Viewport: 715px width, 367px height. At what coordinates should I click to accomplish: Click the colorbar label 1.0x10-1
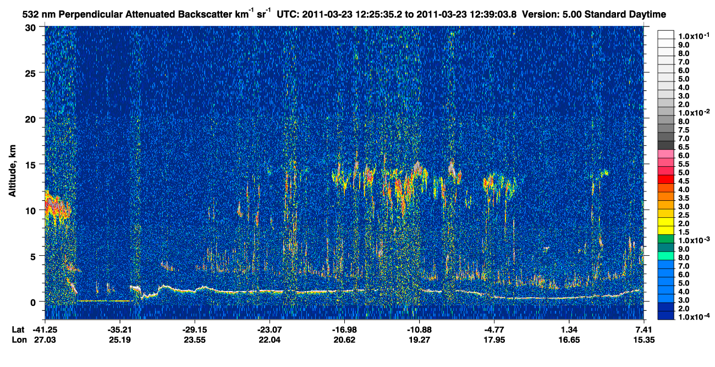pyautogui.click(x=694, y=36)
